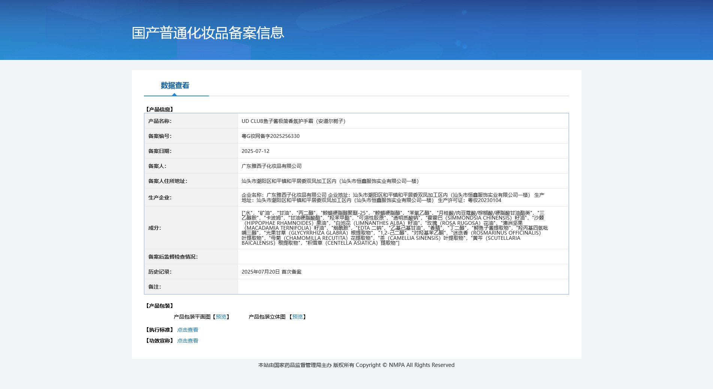This screenshot has width=713, height=389.
Task: Click the product name UD CLUB鱼子酱 text
Action: tap(293, 121)
